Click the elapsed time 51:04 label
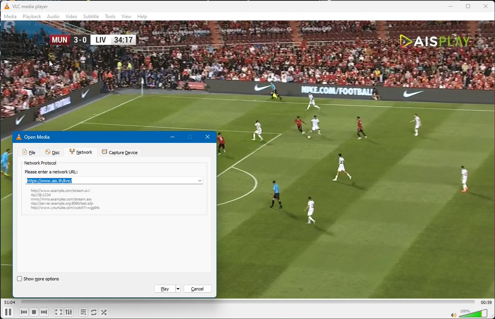Screen dimensions: 495x319 [10, 302]
